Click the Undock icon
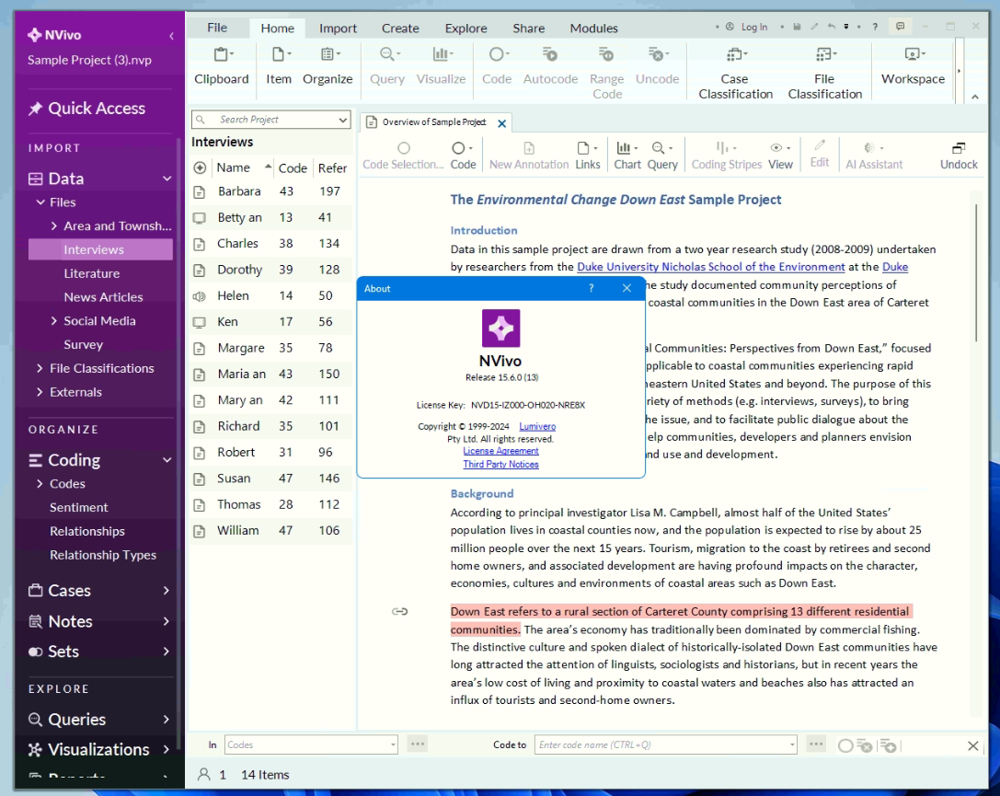This screenshot has width=1000, height=796. coord(959,148)
